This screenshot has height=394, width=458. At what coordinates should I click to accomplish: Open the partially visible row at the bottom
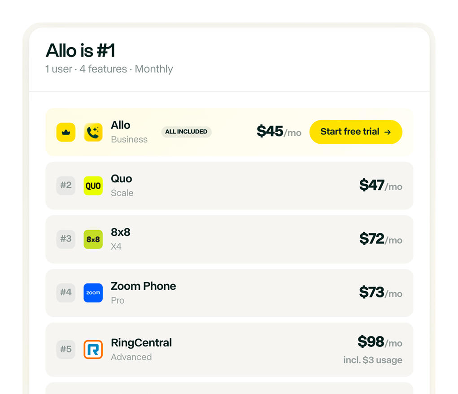click(x=229, y=389)
